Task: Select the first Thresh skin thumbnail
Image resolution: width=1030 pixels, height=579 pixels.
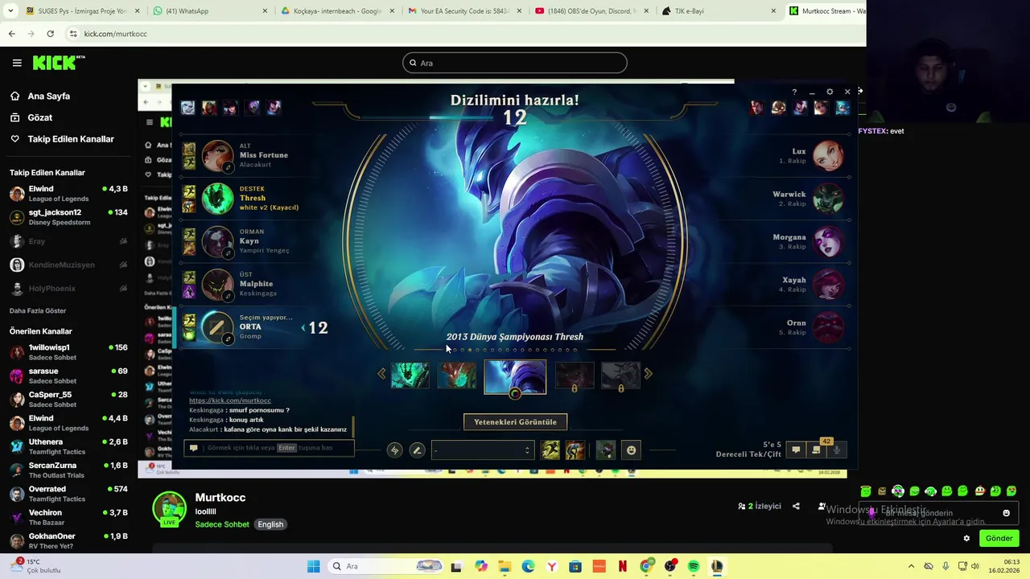Action: 410,376
